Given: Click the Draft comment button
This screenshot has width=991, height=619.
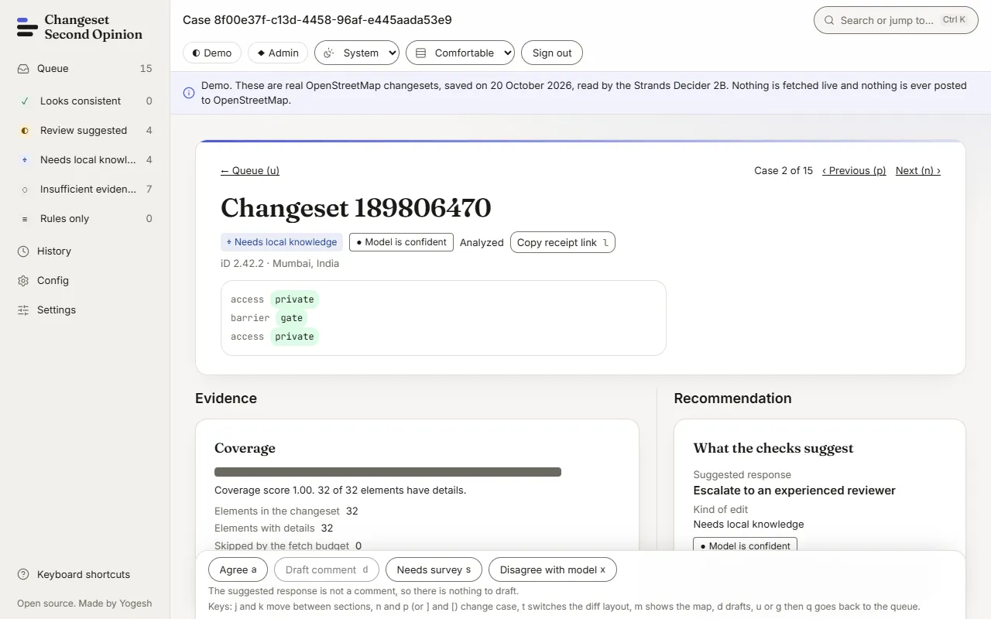Looking at the screenshot, I should coord(327,569).
